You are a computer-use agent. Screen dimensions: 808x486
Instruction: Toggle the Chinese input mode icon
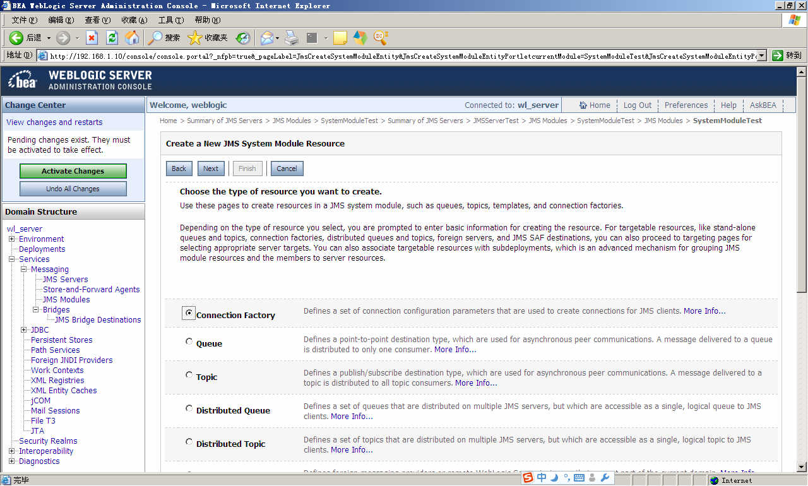(x=542, y=478)
